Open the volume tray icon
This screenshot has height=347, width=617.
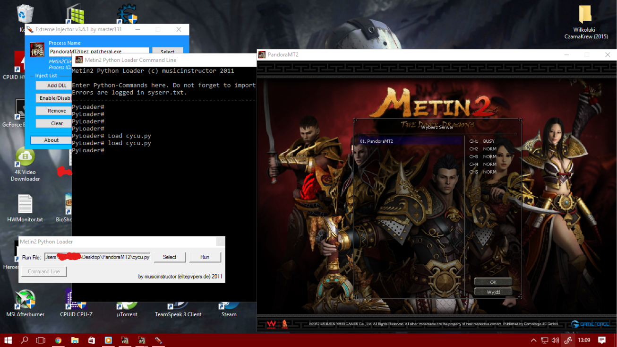click(555, 340)
